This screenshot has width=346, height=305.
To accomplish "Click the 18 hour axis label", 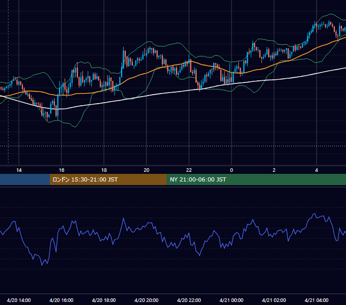I will click(104, 170).
